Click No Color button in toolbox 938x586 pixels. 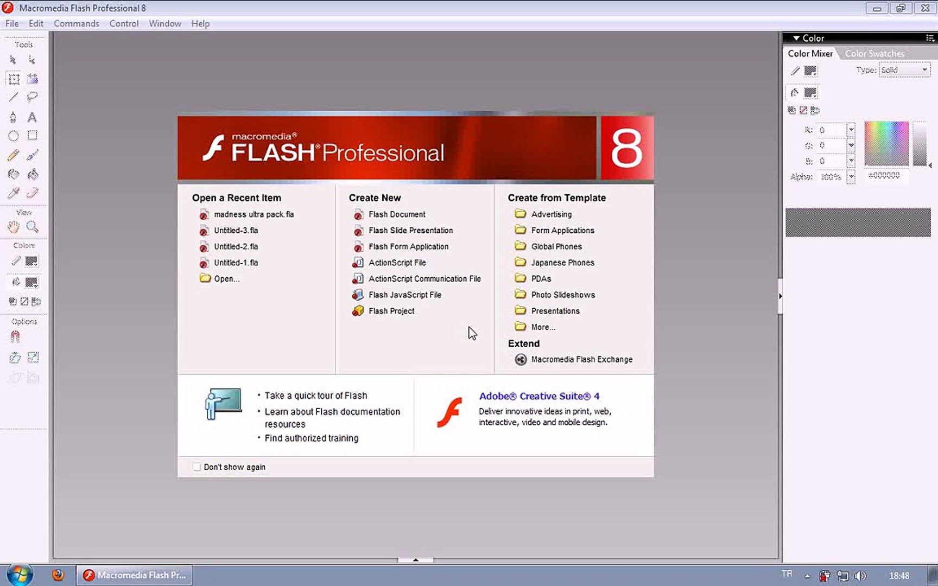pos(24,302)
